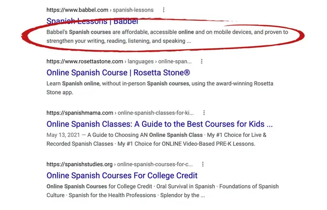327x210 pixels.
Task: Open the three-dot menu beside rosettastone.com URL
Action: (x=202, y=61)
